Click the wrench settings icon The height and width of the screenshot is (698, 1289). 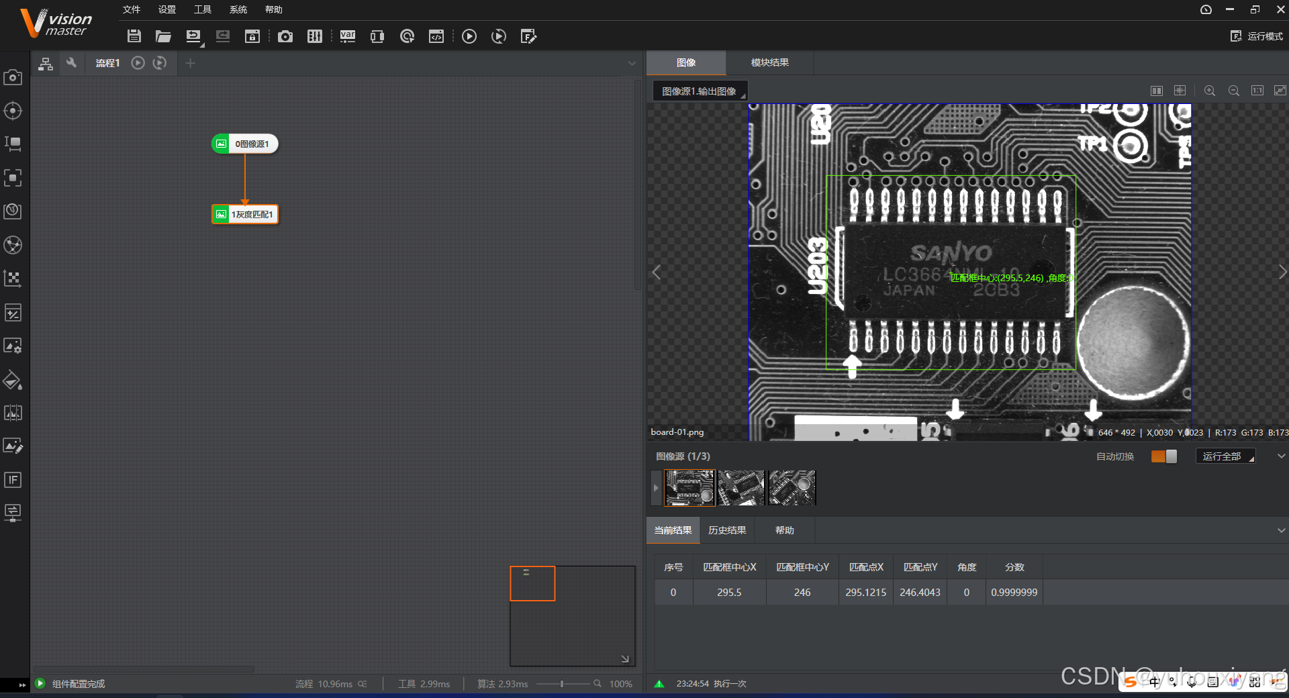[71, 63]
